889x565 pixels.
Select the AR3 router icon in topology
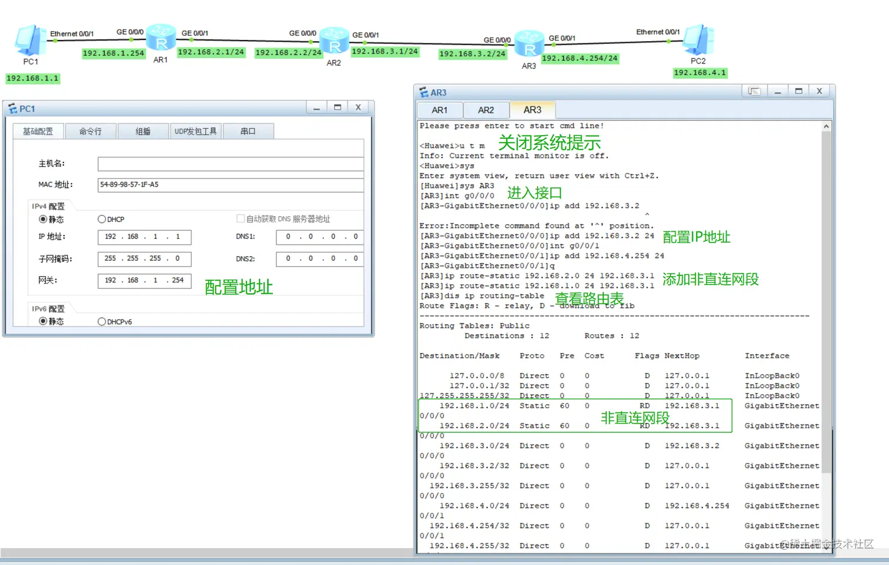(x=529, y=45)
